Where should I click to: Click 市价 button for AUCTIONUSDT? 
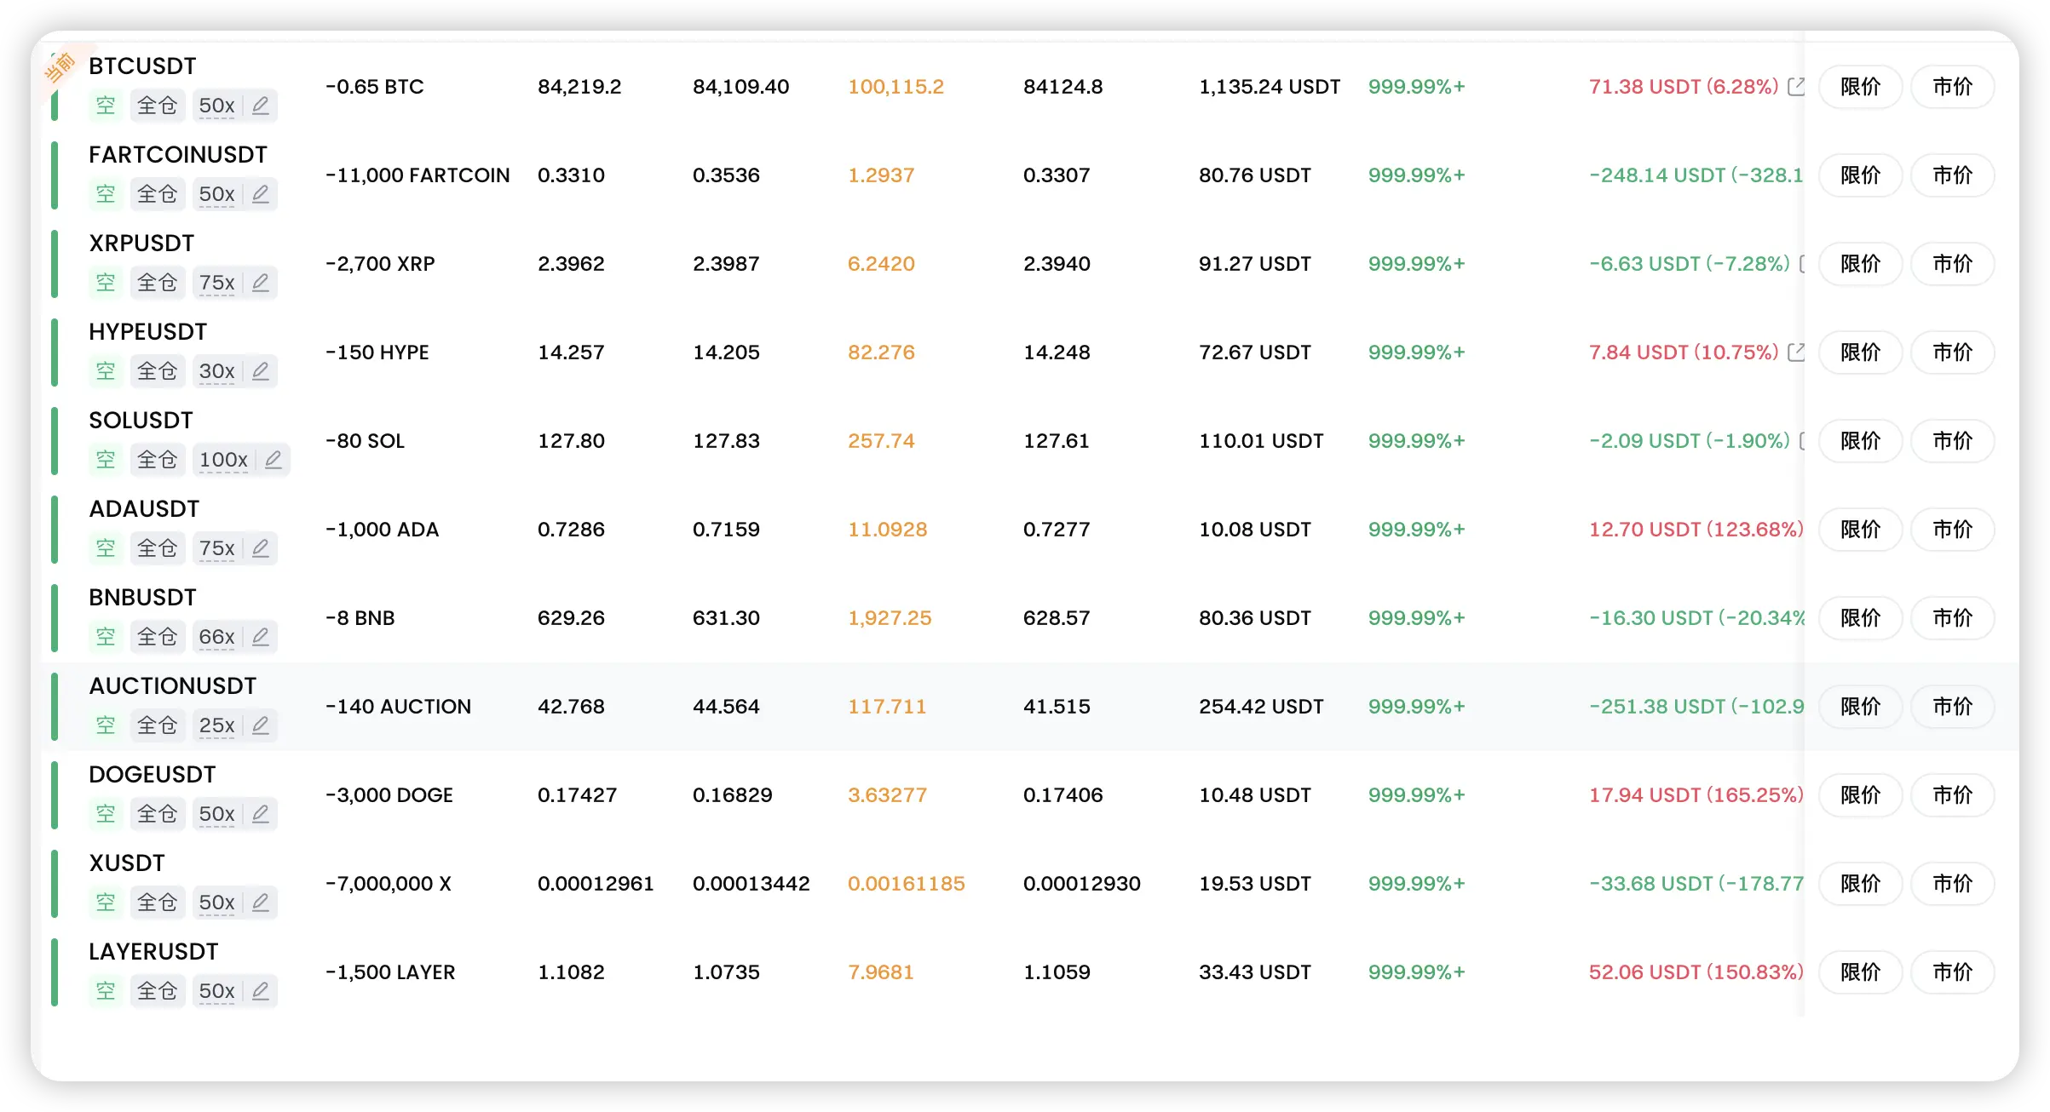(1952, 707)
